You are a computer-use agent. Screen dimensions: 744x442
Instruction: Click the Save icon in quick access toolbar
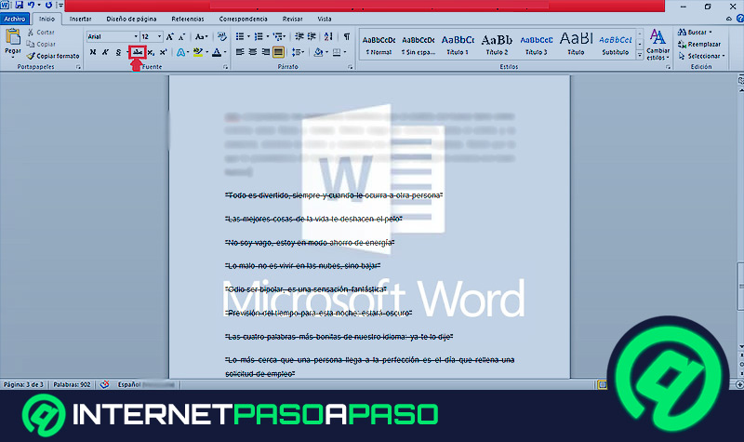pyautogui.click(x=19, y=5)
